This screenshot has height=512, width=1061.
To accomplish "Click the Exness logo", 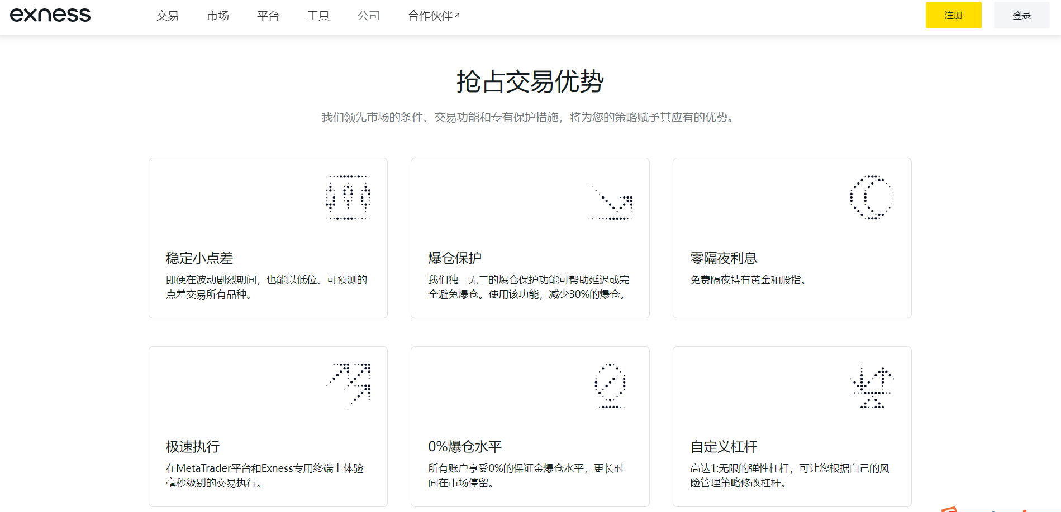I will (x=50, y=15).
